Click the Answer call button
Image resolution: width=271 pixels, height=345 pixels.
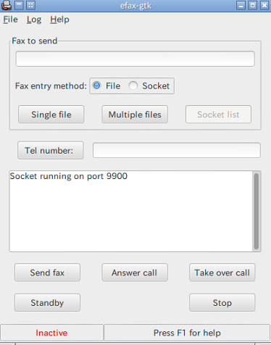tap(135, 273)
